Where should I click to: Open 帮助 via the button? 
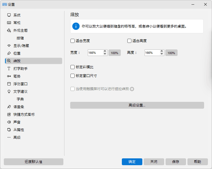coord(198,162)
